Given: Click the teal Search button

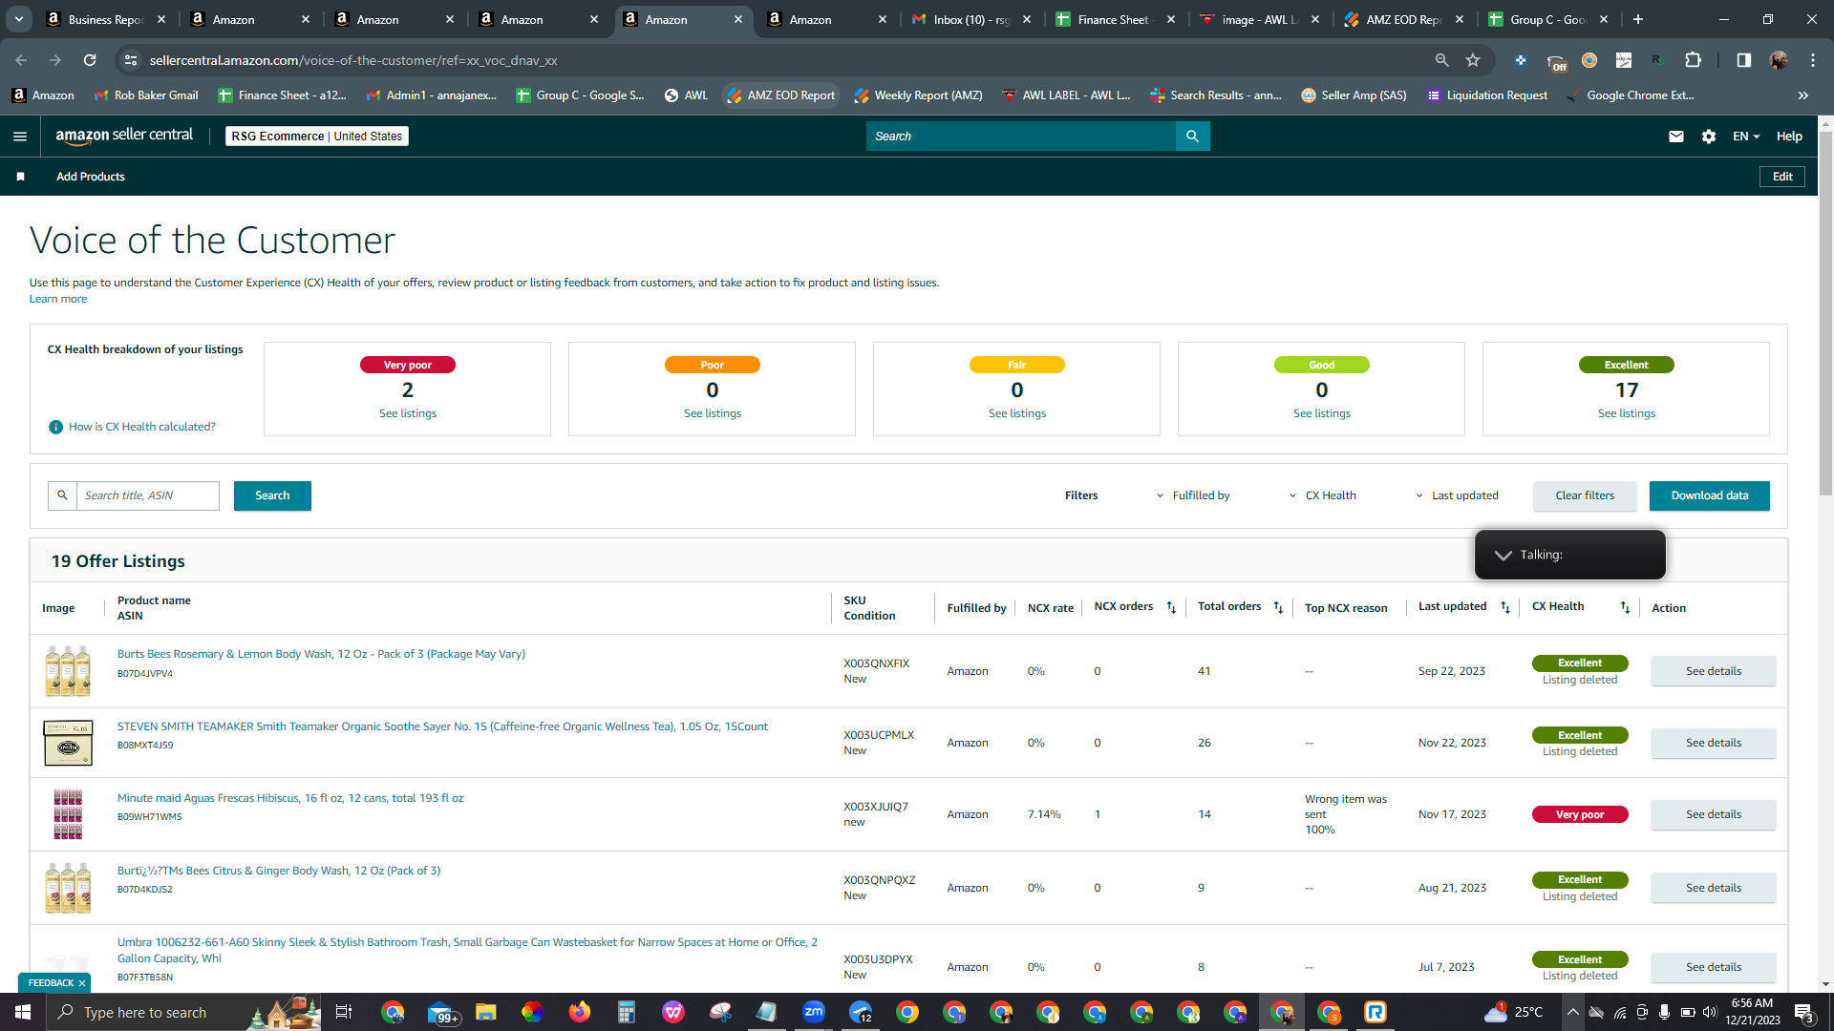Looking at the screenshot, I should 272,495.
